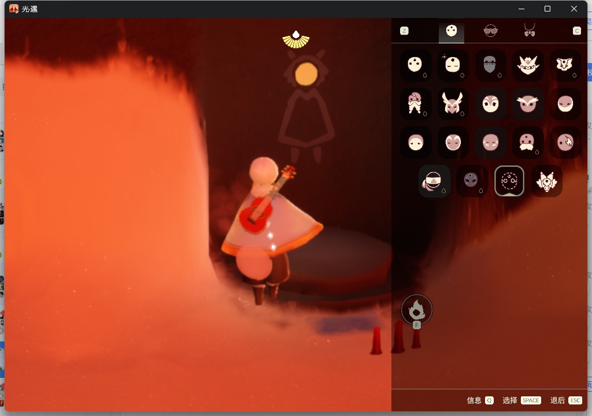The height and width of the screenshot is (416, 592).
Task: Click the 退后 back label
Action: tap(558, 400)
